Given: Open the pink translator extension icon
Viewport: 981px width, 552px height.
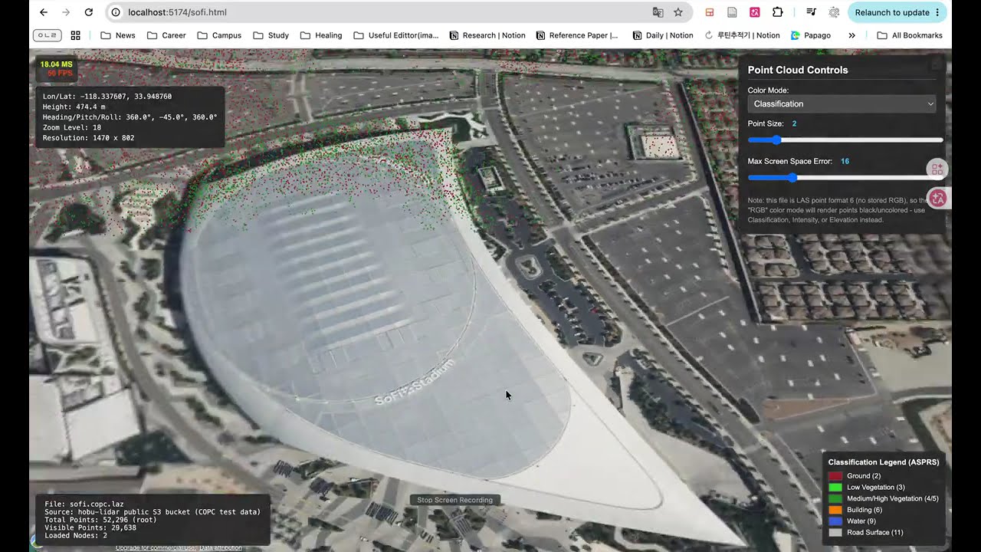Looking at the screenshot, I should (755, 12).
